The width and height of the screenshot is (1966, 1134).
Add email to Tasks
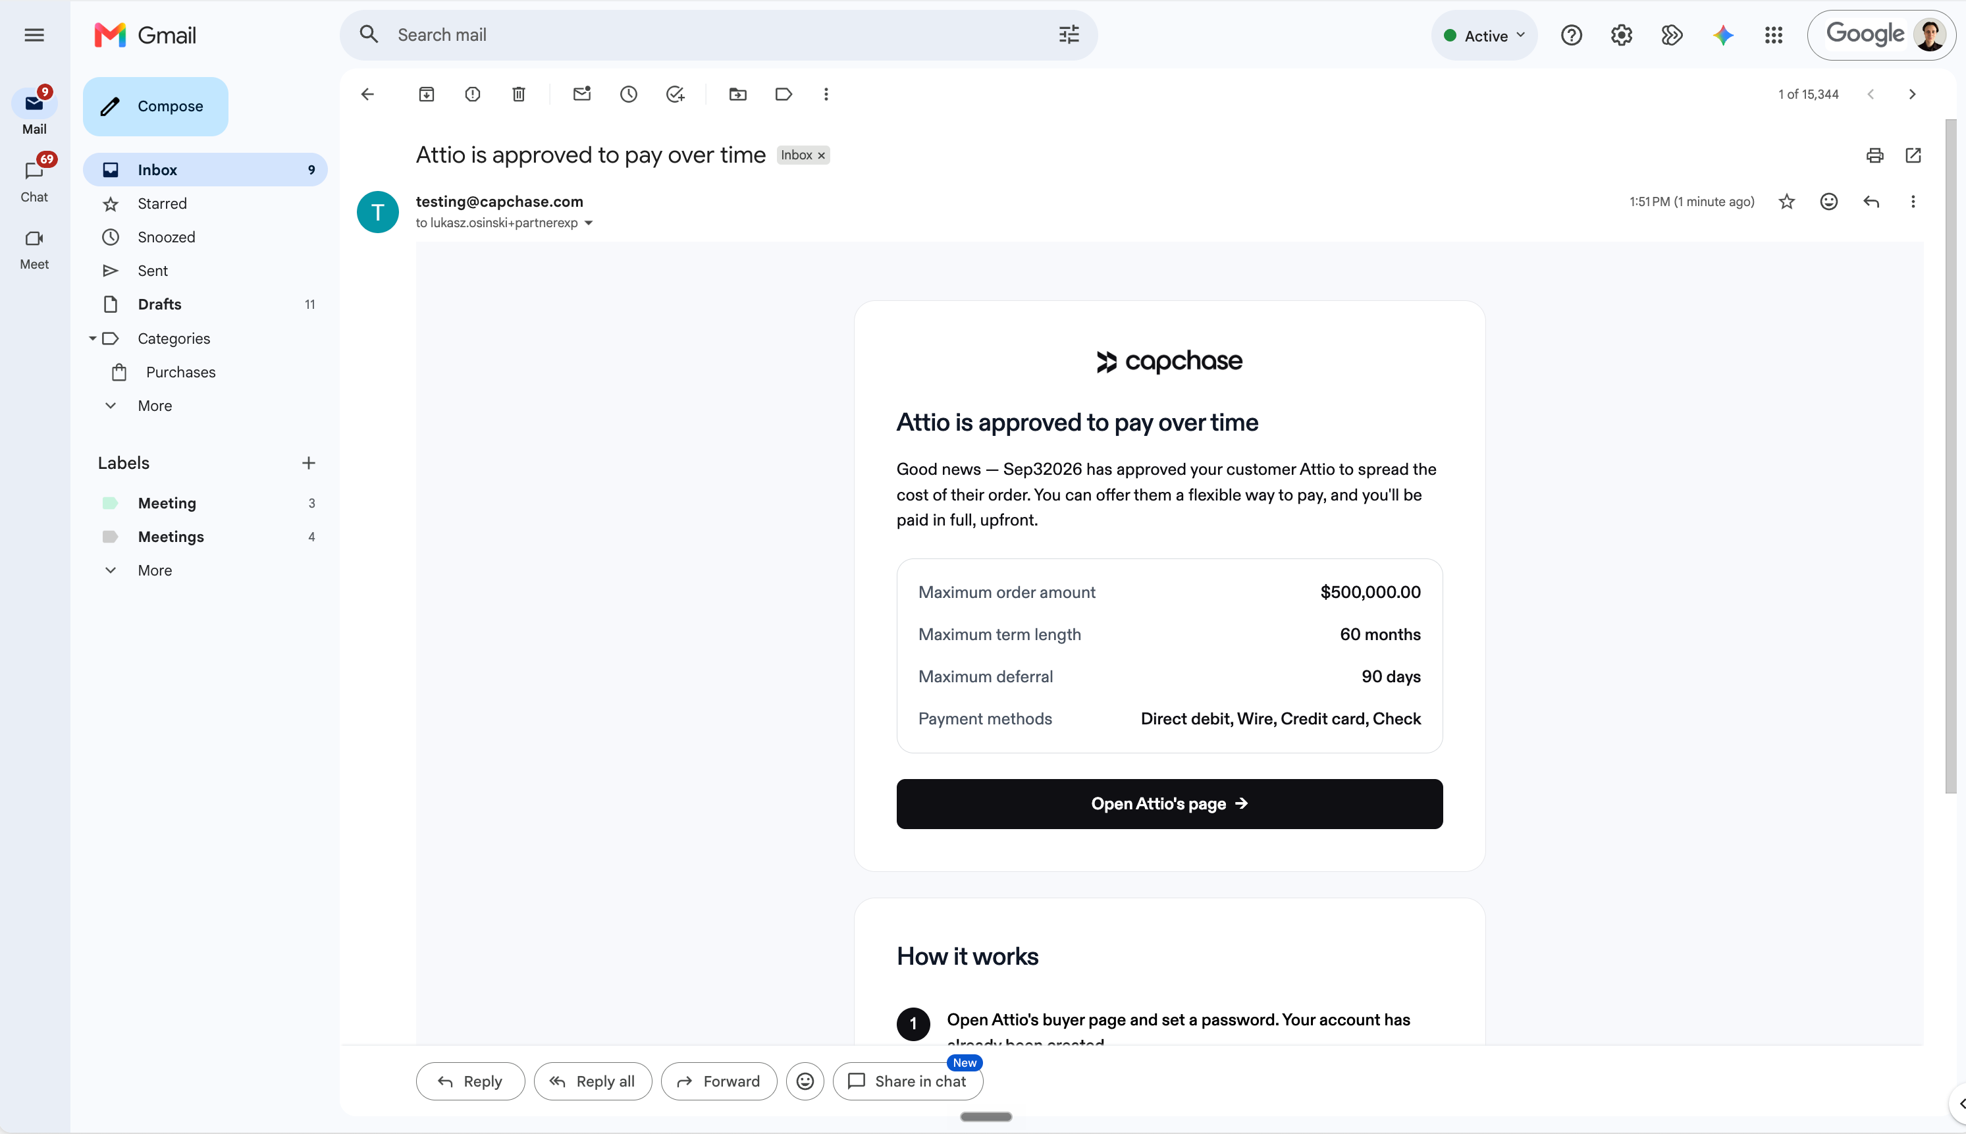point(675,94)
